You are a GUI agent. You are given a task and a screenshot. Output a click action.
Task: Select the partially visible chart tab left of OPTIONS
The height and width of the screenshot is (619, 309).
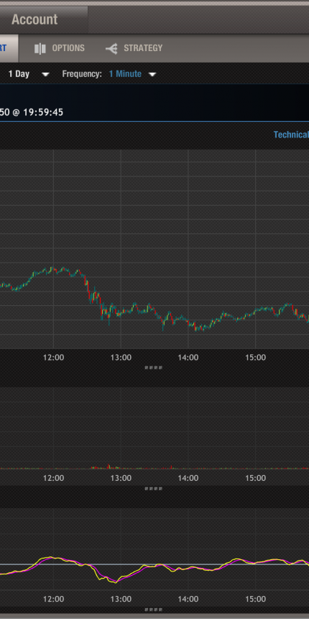coord(9,48)
